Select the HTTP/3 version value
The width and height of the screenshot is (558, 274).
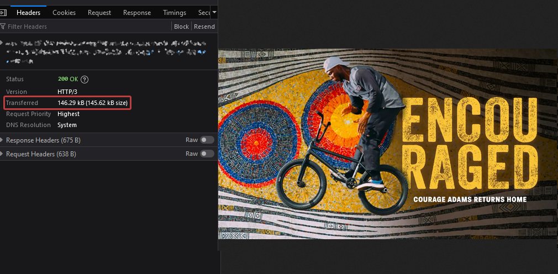point(67,92)
